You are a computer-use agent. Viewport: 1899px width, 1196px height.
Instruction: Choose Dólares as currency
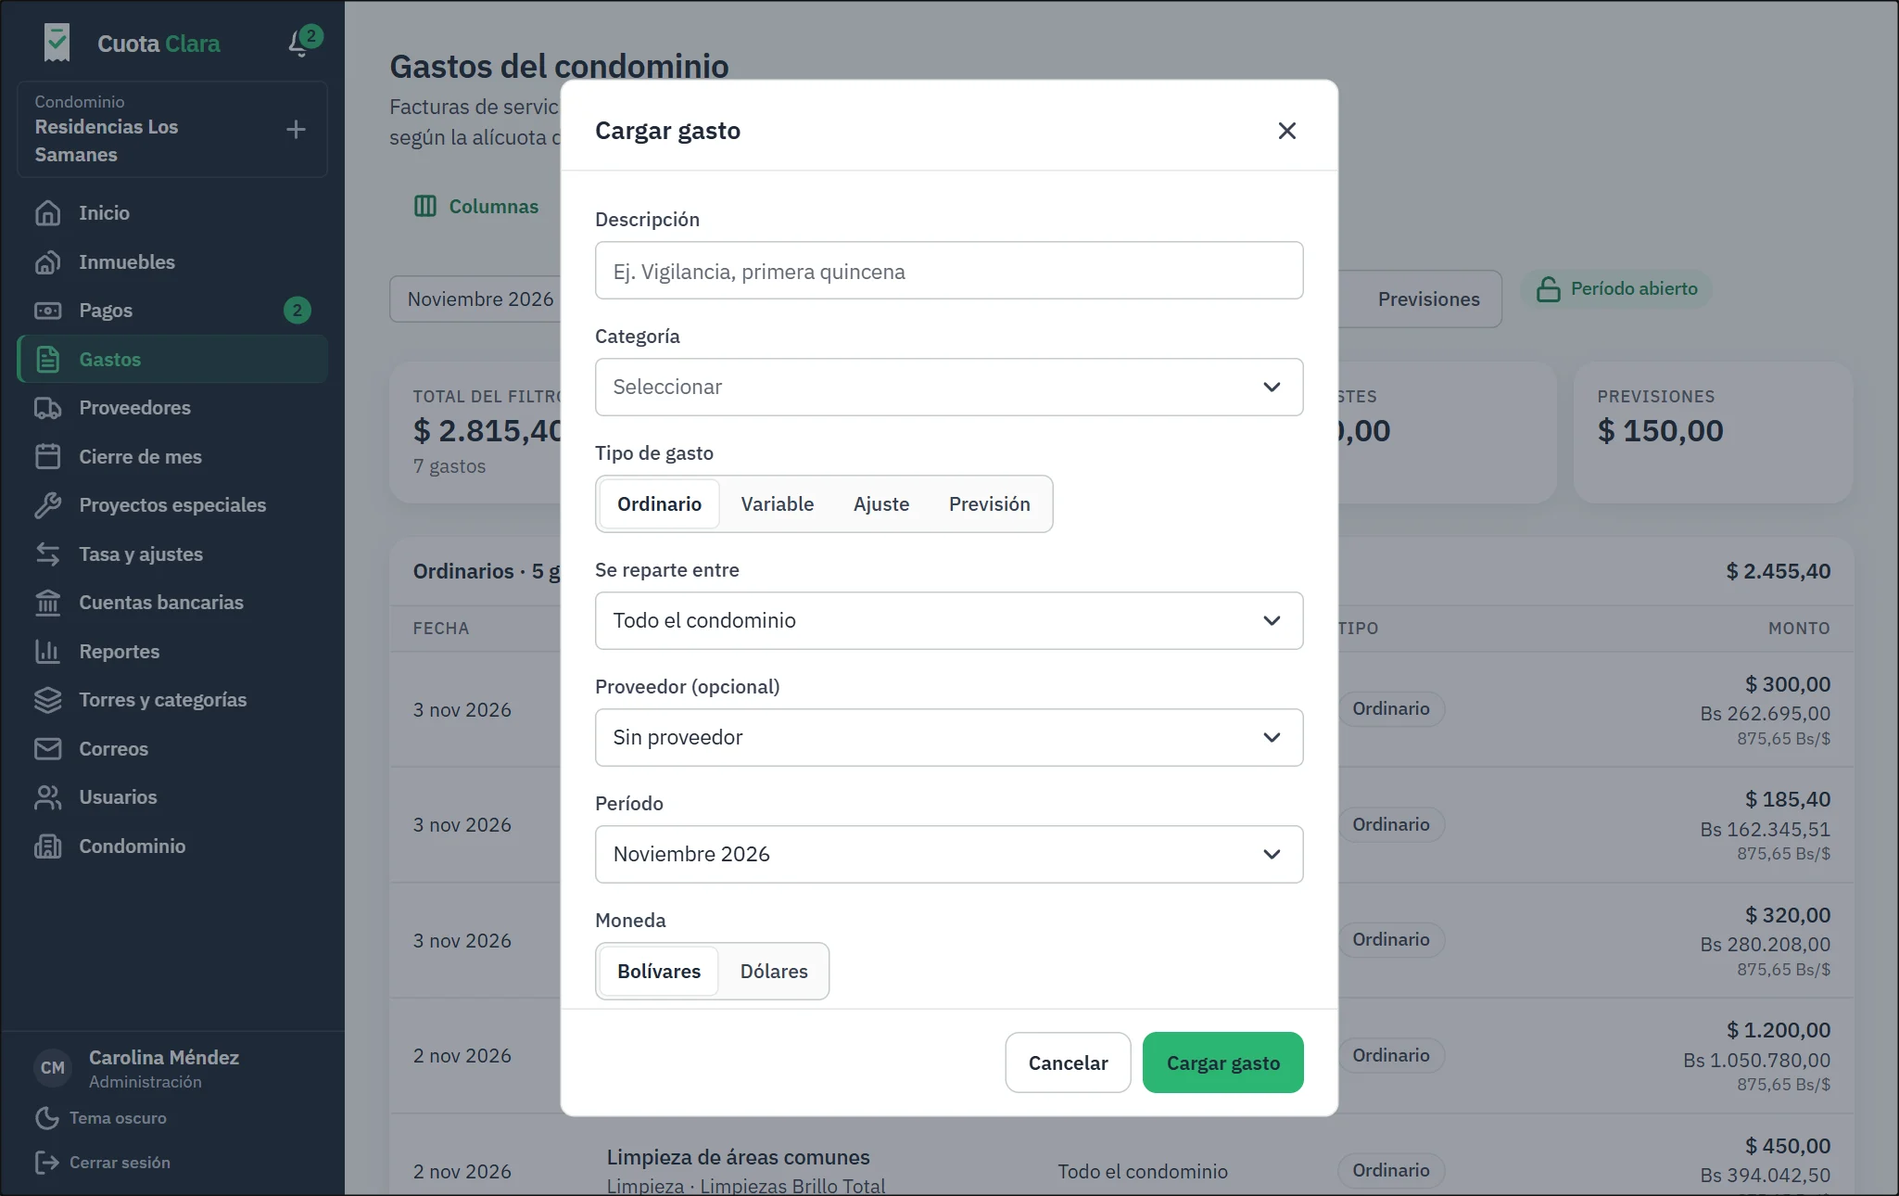tap(774, 972)
